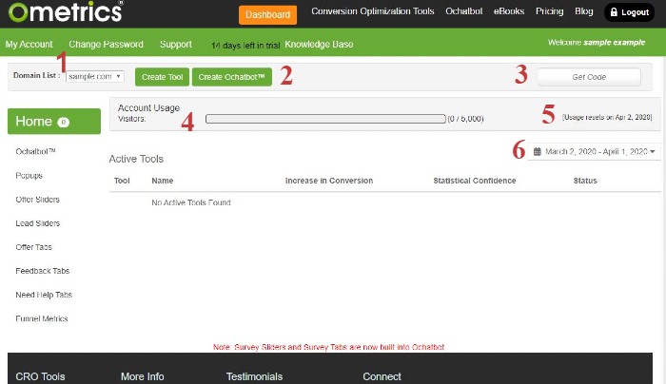This screenshot has width=666, height=384.
Task: Click the red Survey Sliders note
Action: (329, 347)
